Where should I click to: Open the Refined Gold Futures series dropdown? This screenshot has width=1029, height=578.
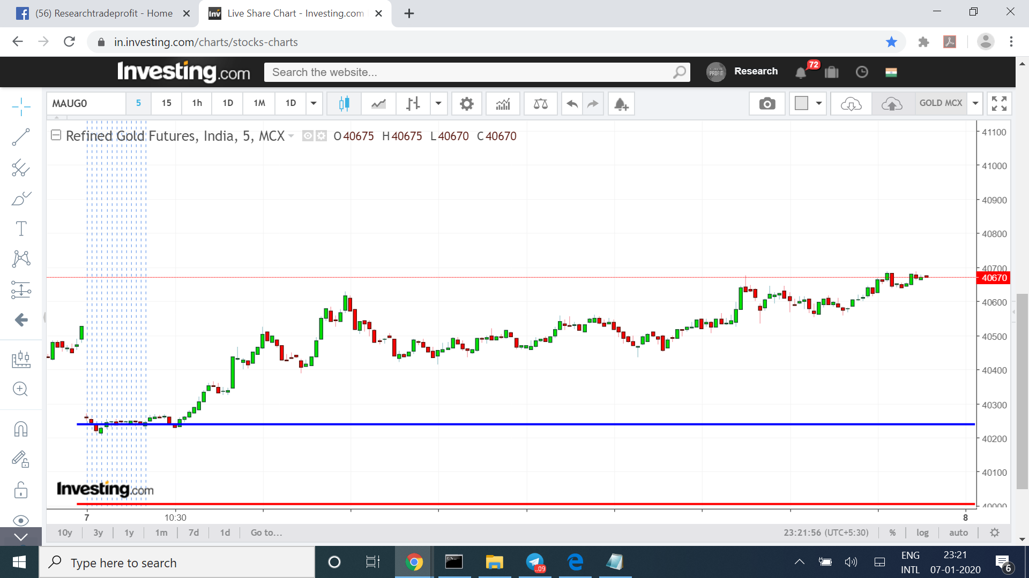pyautogui.click(x=291, y=136)
